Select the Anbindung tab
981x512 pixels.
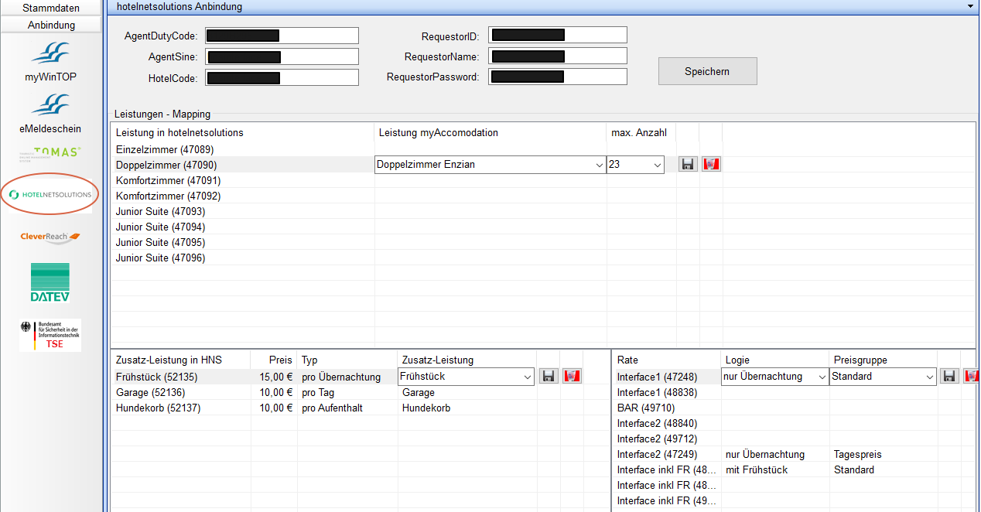pos(51,25)
